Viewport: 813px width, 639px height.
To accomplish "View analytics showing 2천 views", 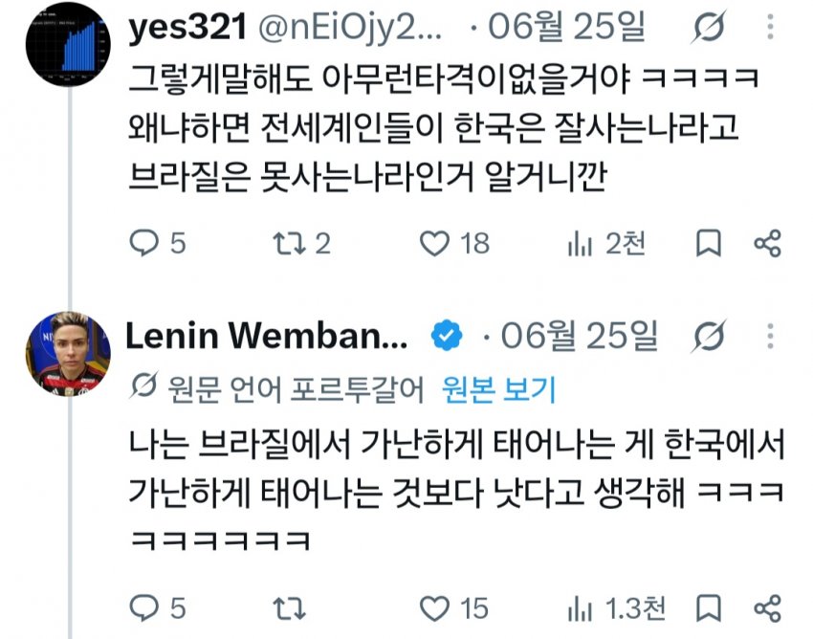I will 606,243.
